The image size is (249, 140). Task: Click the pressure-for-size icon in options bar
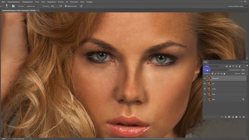click(81, 6)
